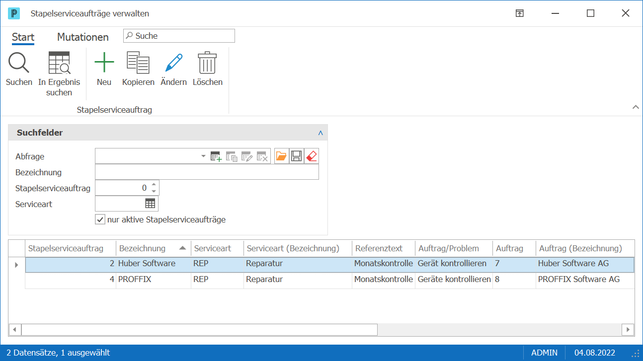Click Geräte kontrollieren cell
643x361 pixels.
click(454, 280)
